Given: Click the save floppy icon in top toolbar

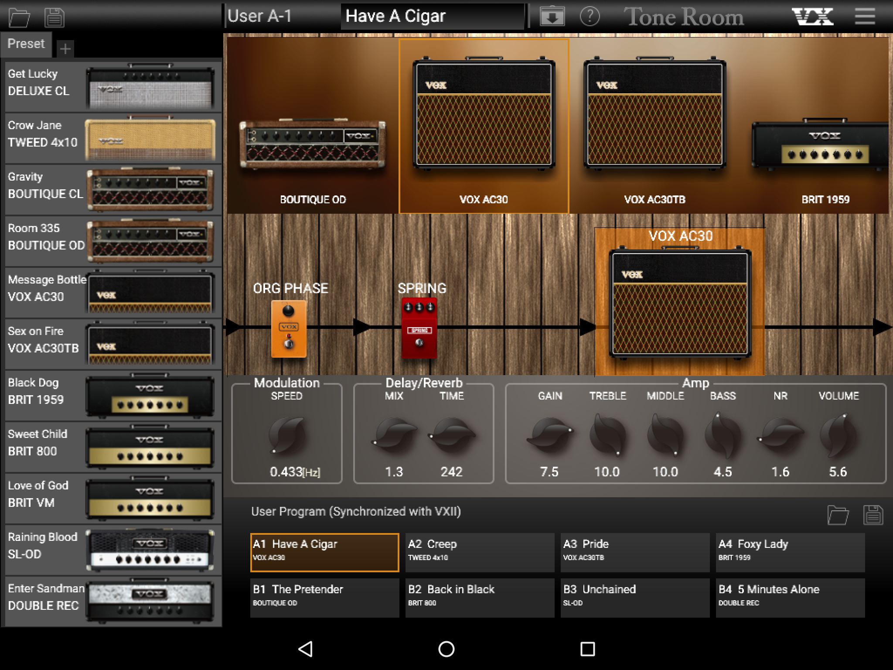Looking at the screenshot, I should click(55, 17).
